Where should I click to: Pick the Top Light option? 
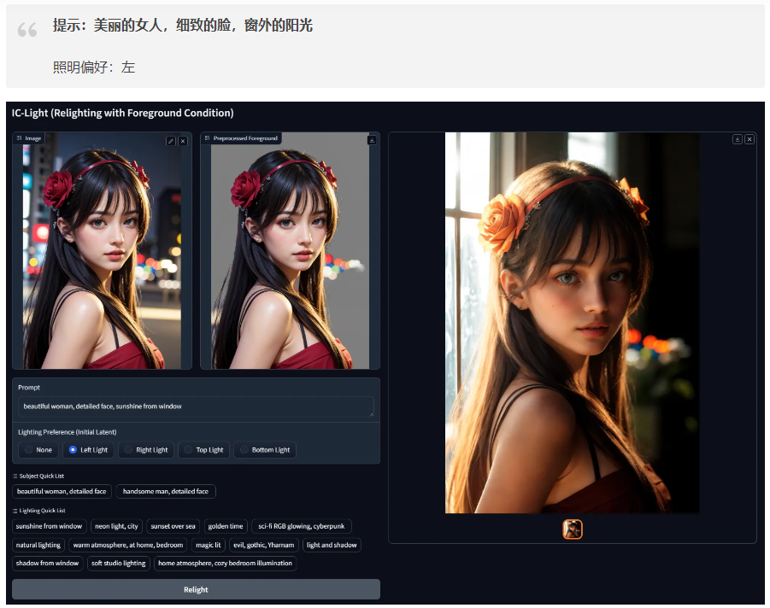(203, 450)
